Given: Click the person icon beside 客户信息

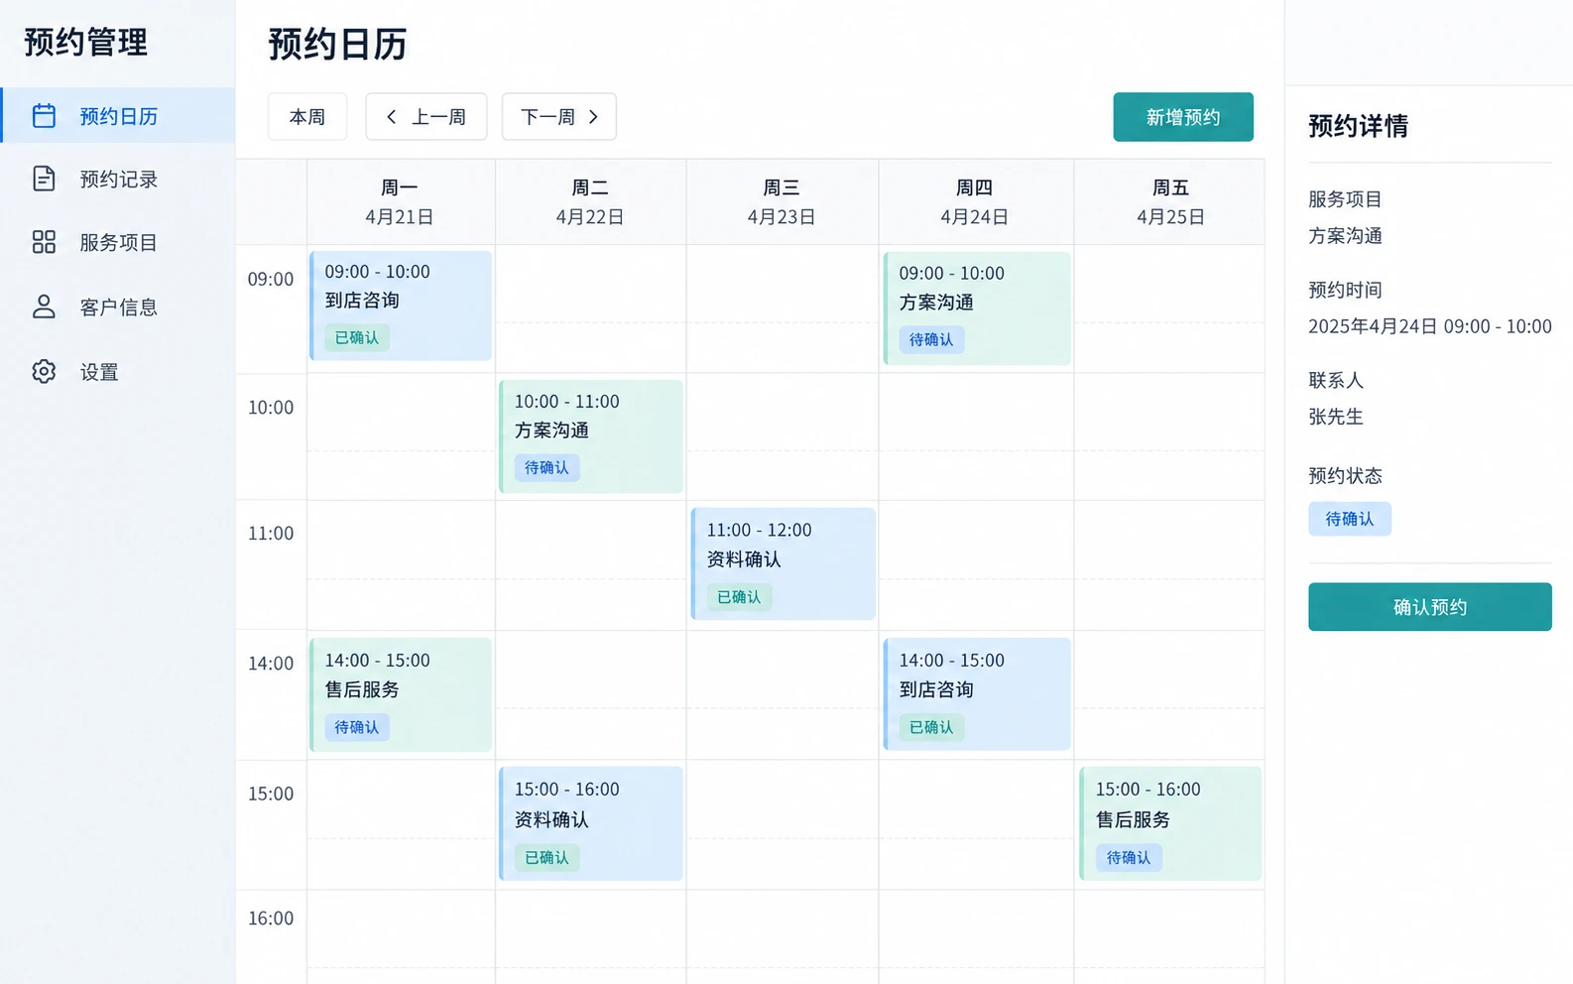Looking at the screenshot, I should pos(44,307).
